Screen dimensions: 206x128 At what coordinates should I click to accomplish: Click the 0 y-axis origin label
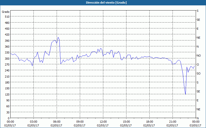coord(9,118)
